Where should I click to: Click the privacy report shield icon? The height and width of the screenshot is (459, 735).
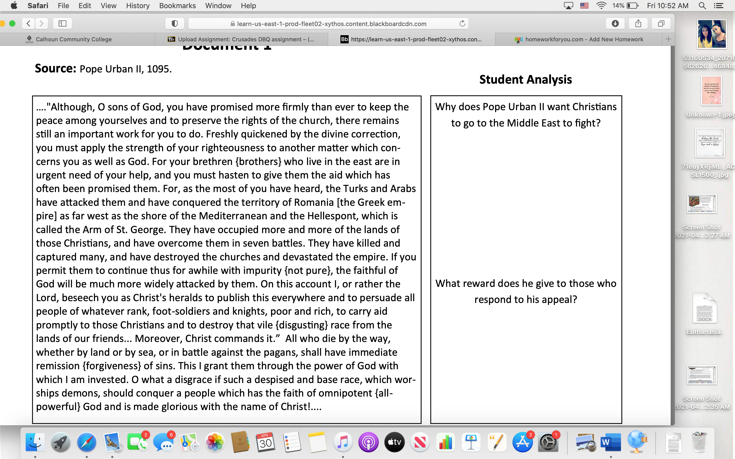point(175,23)
